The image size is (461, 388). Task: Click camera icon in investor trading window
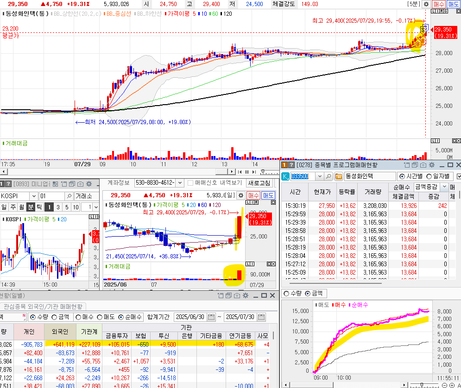tap(237, 295)
